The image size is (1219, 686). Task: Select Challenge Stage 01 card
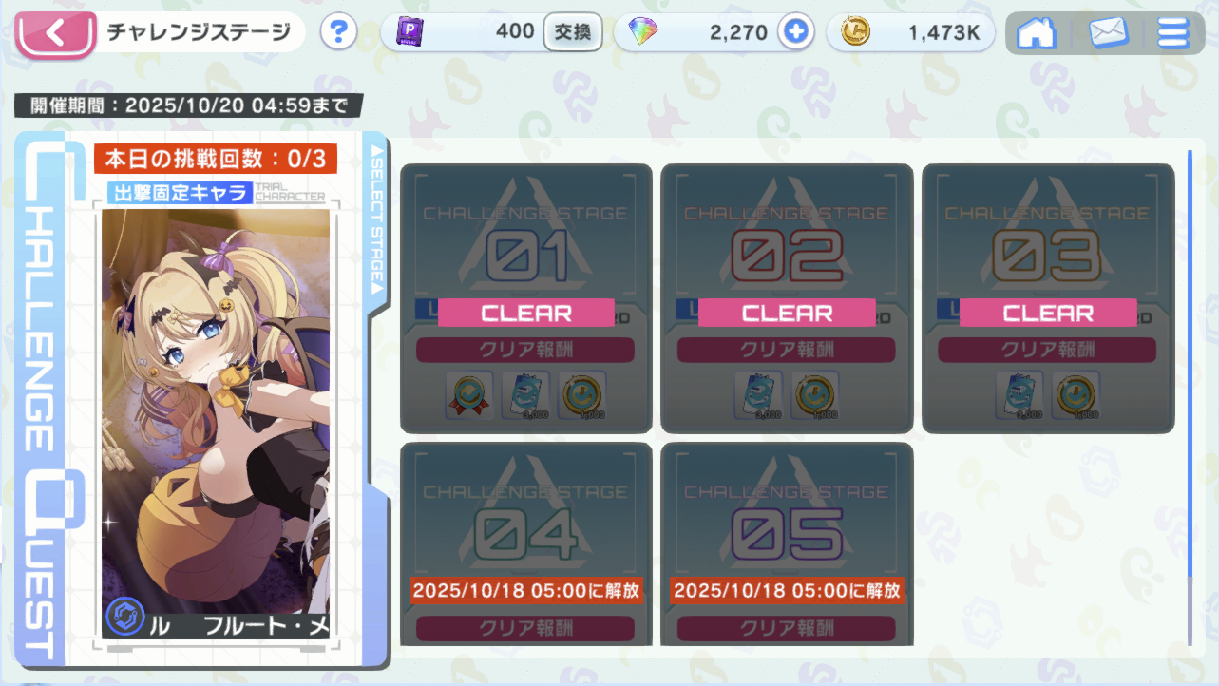(x=526, y=298)
